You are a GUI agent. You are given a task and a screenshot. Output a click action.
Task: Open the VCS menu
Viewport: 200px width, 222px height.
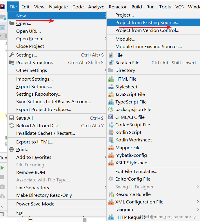pyautogui.click(x=179, y=7)
